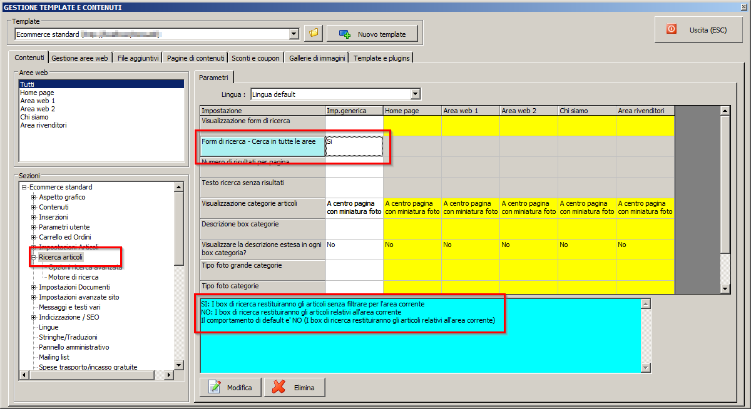Click the Modifica button
Image resolution: width=751 pixels, height=409 pixels.
[x=231, y=388]
